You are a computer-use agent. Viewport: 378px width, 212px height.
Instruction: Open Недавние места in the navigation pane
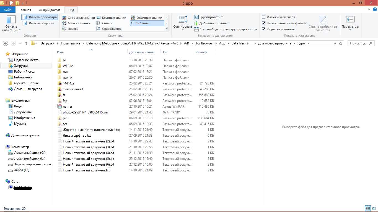tap(26, 60)
